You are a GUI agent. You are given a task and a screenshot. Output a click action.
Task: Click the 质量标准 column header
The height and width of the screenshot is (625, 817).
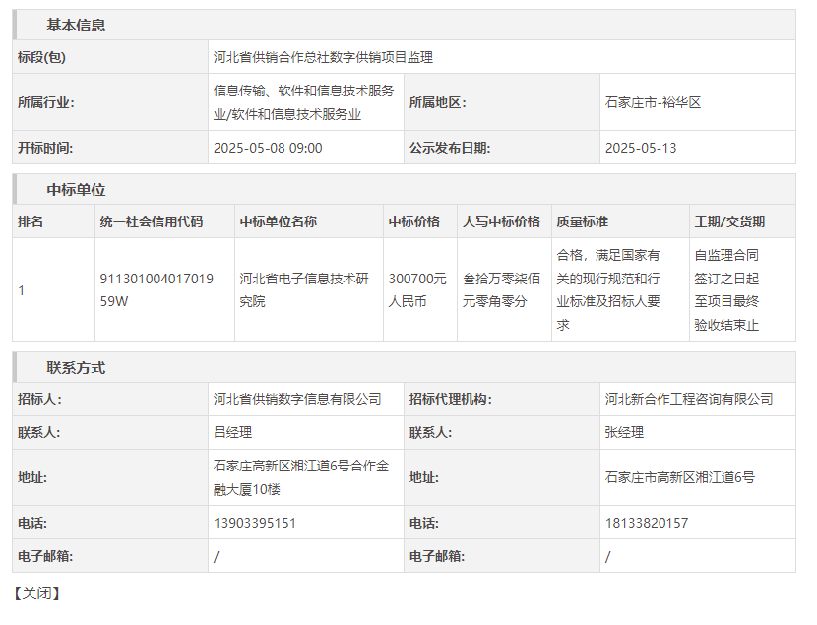point(582,221)
